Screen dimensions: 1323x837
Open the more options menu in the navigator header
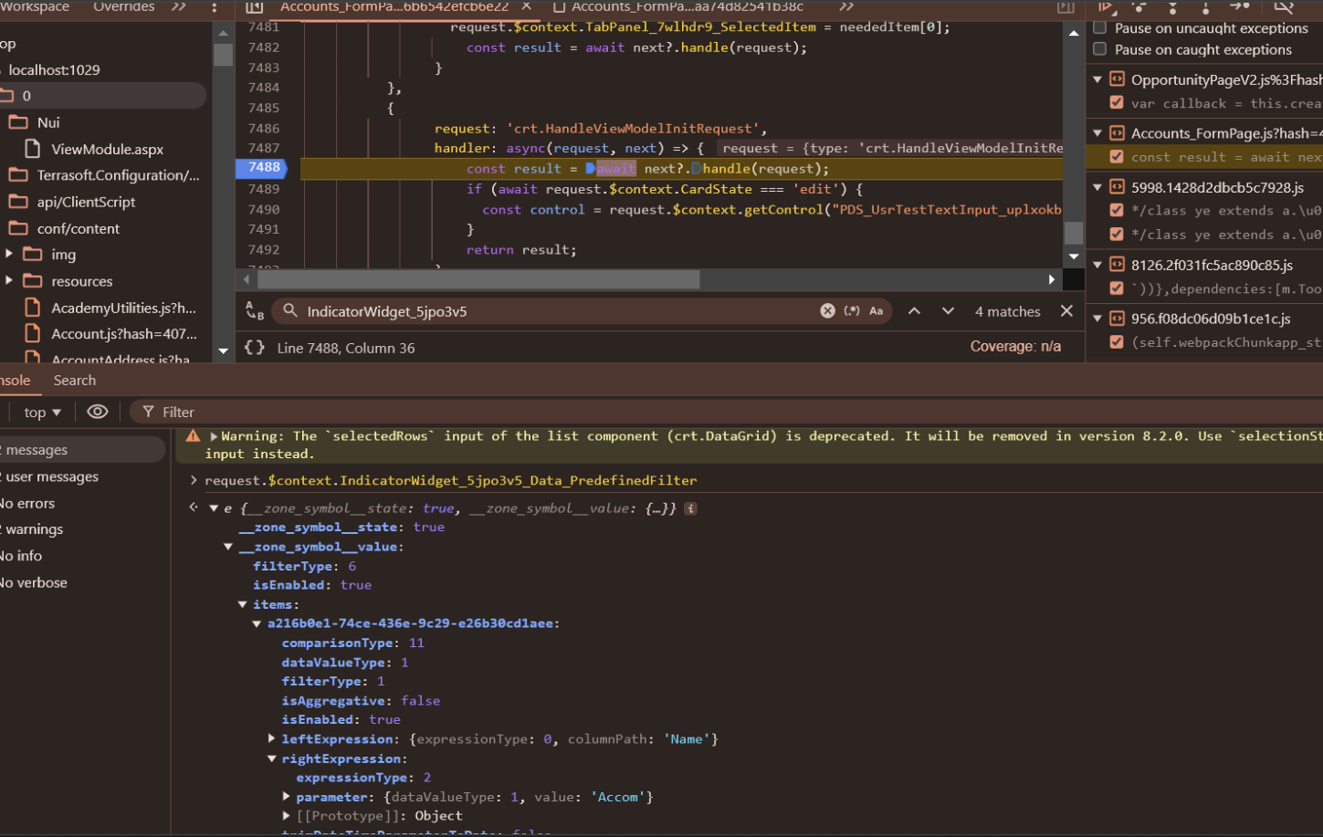tap(215, 7)
